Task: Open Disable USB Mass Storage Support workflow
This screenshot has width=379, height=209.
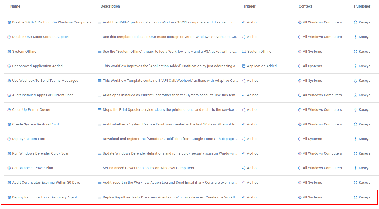Action: click(x=41, y=37)
